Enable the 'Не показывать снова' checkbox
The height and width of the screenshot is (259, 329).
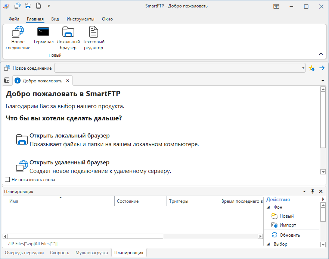(x=7, y=180)
